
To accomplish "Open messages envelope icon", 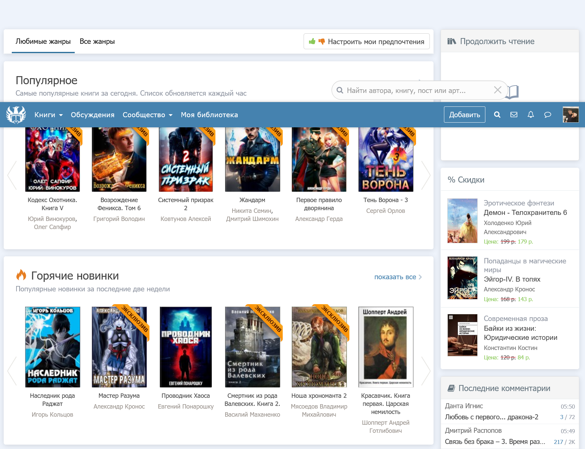I will [514, 115].
